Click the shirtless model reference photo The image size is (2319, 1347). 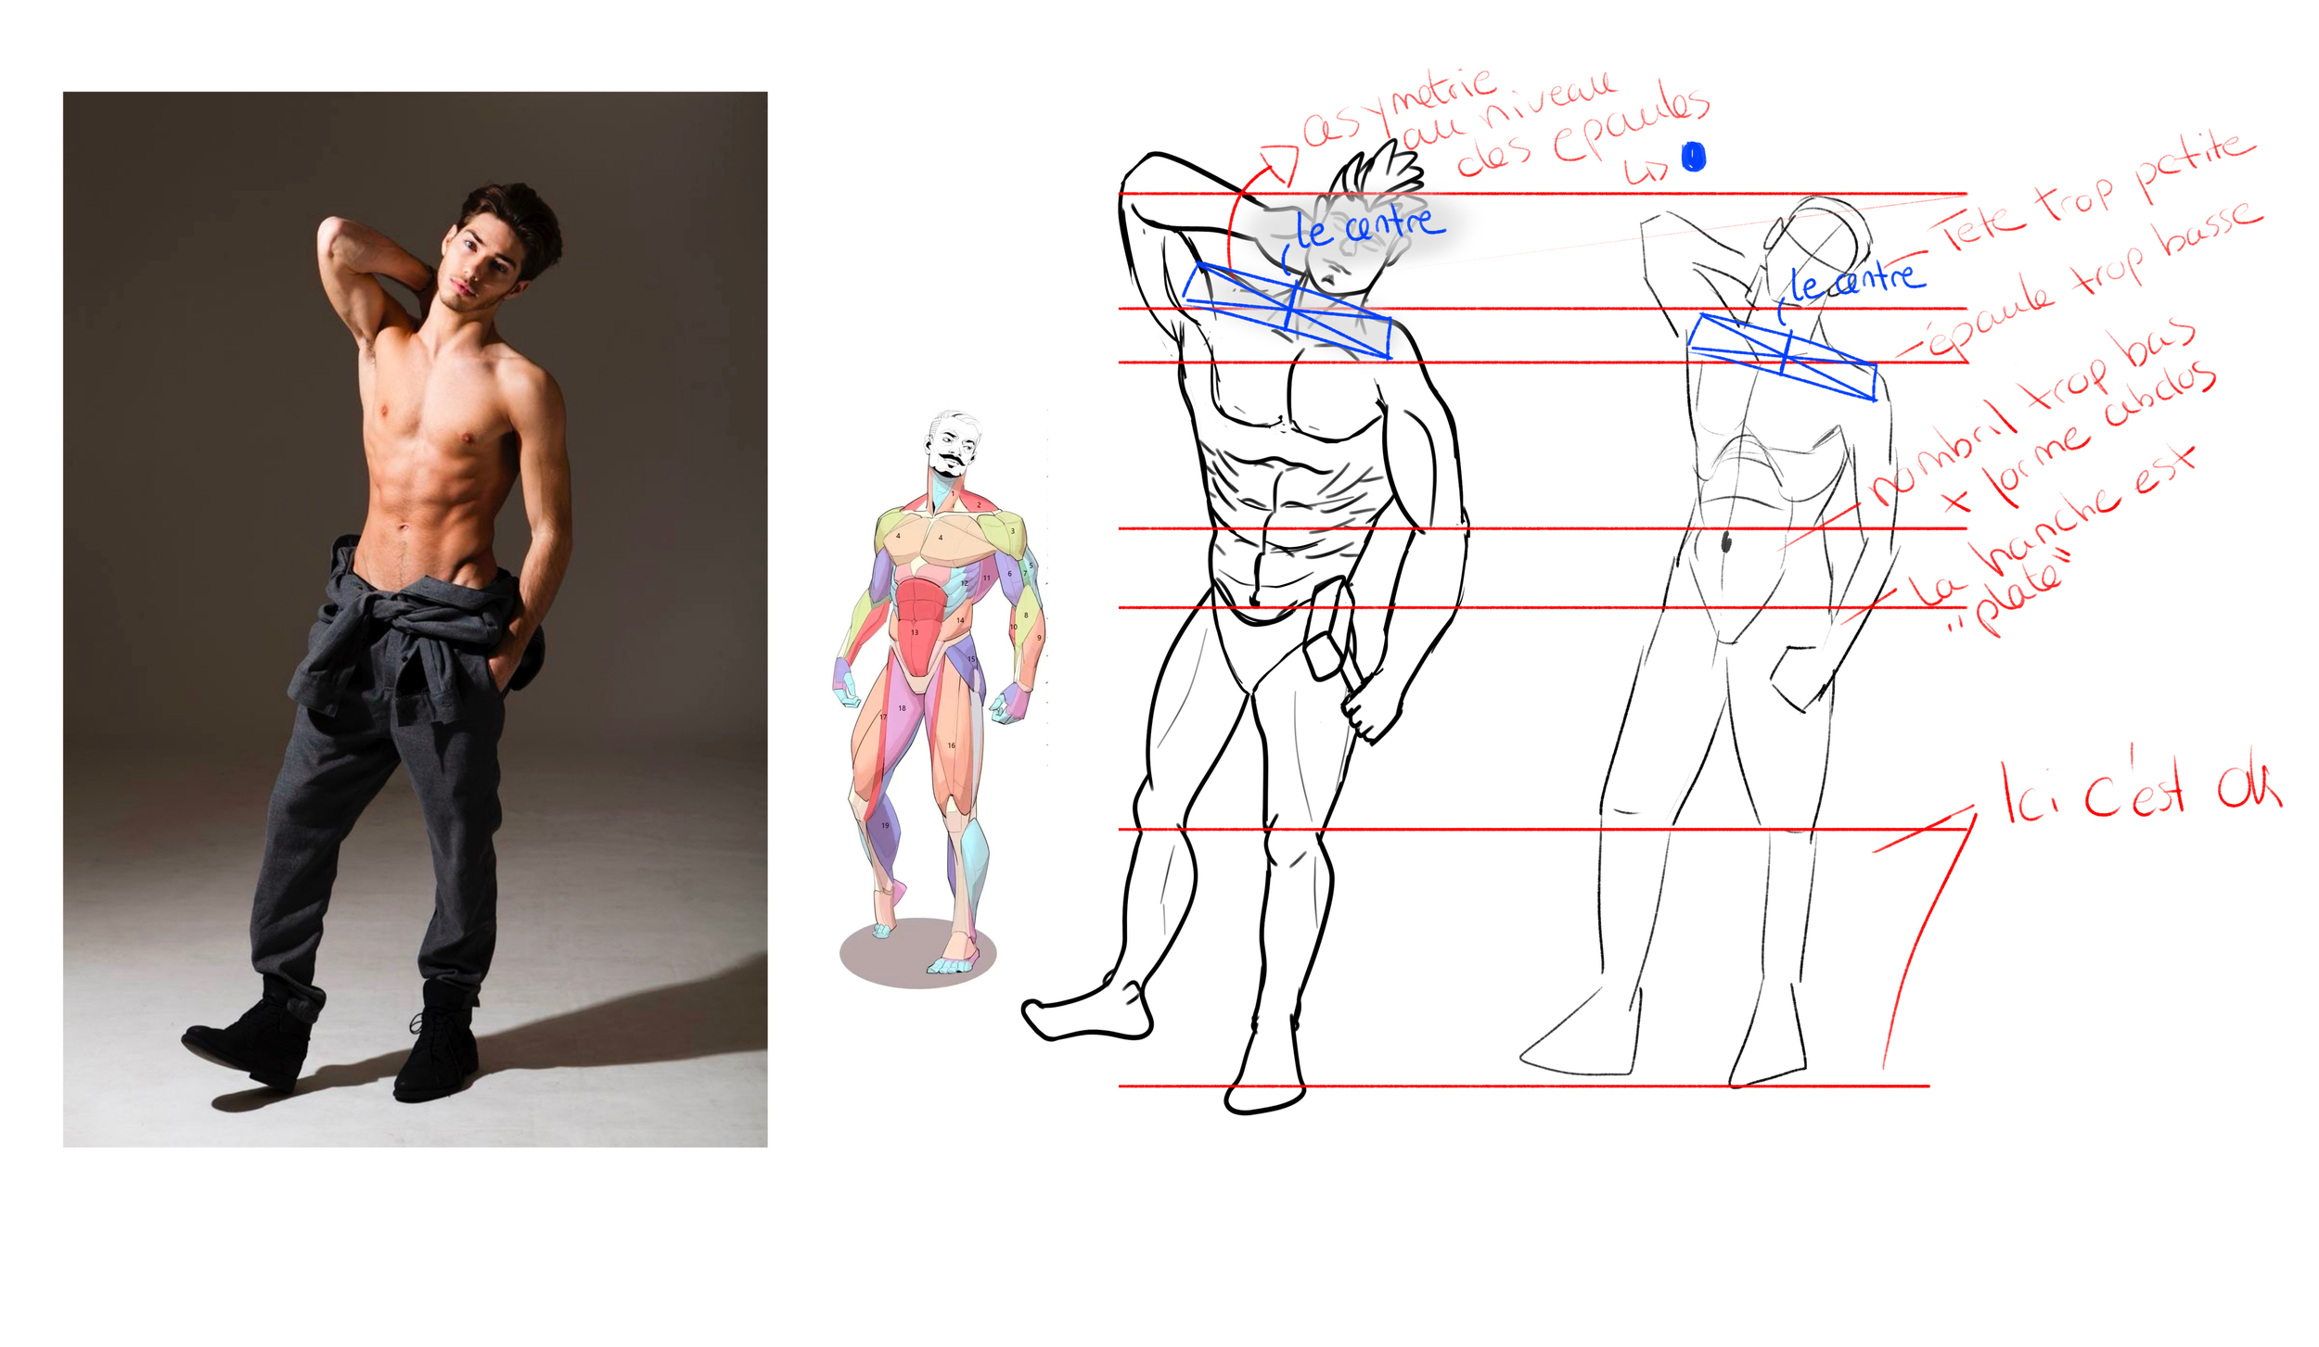(415, 618)
